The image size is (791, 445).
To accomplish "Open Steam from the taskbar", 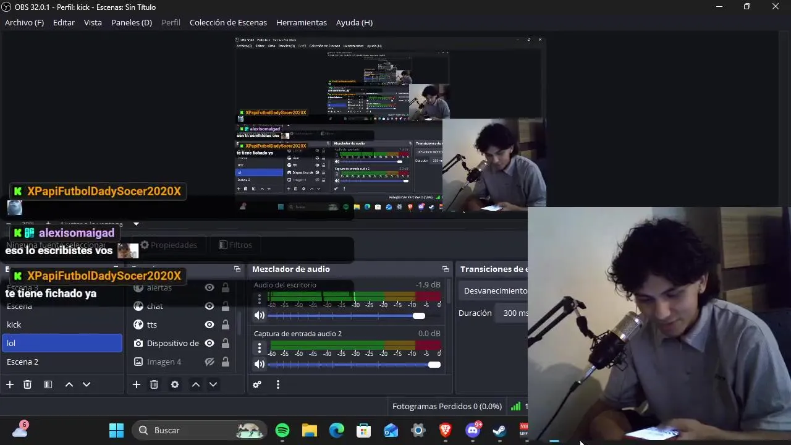I will tap(500, 430).
